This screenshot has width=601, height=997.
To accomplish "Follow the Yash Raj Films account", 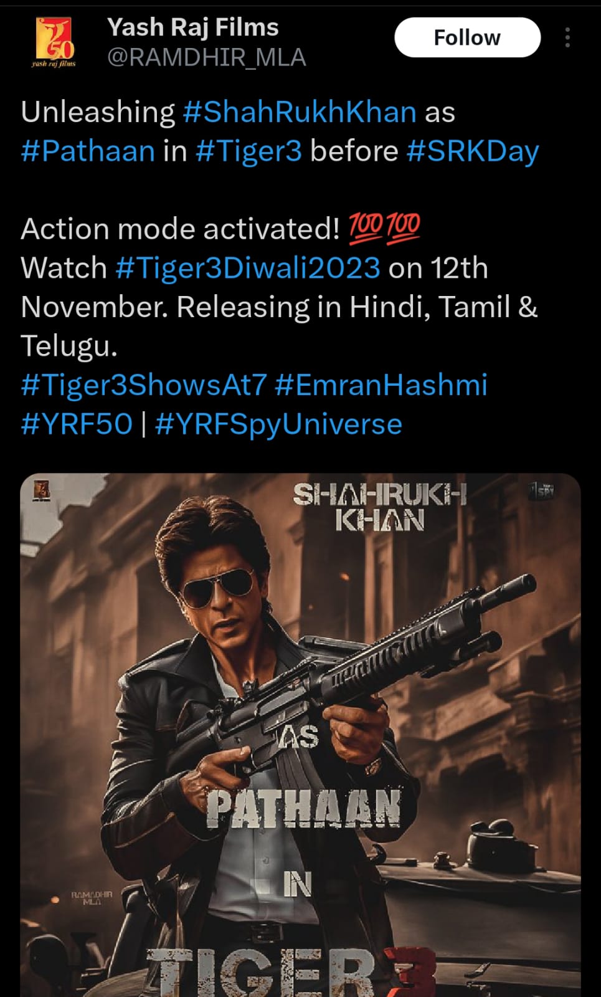I will pos(467,37).
